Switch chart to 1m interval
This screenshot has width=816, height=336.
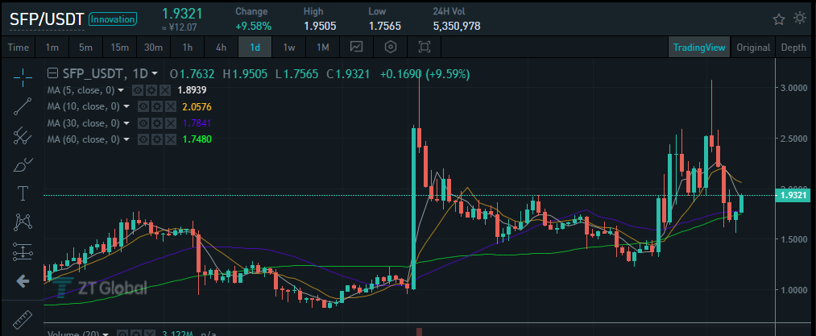pos(52,48)
